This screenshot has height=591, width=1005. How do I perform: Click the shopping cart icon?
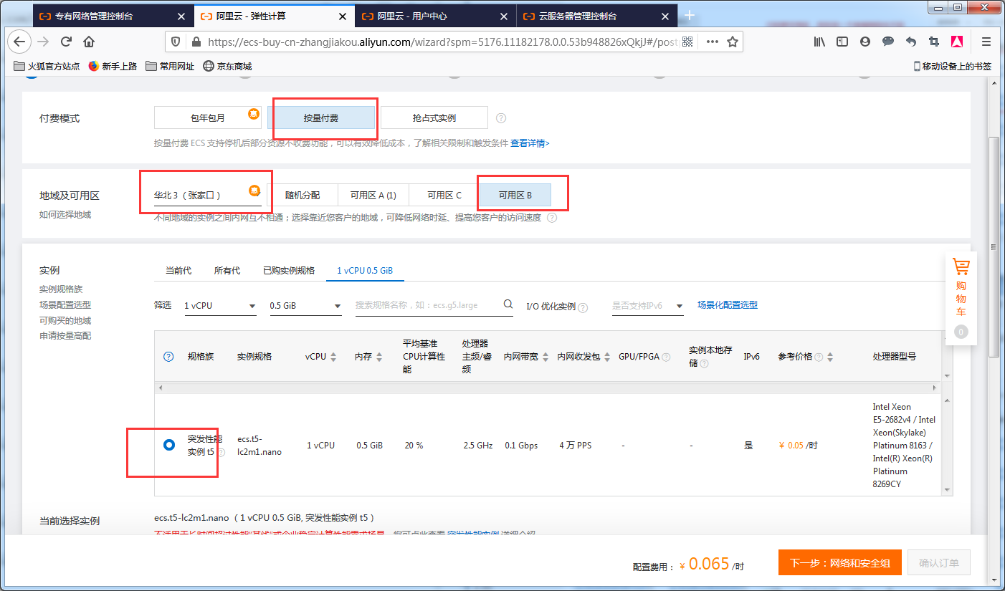pyautogui.click(x=961, y=267)
